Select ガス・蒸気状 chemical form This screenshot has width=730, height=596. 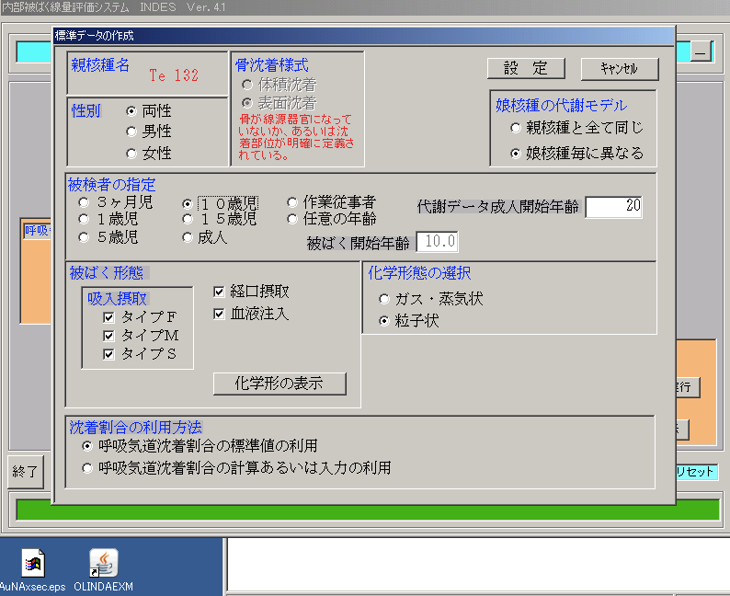point(384,299)
